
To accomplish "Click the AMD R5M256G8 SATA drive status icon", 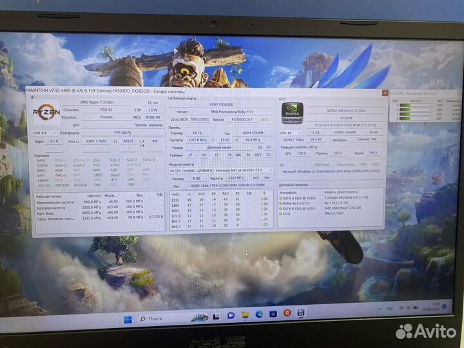I will (280, 209).
